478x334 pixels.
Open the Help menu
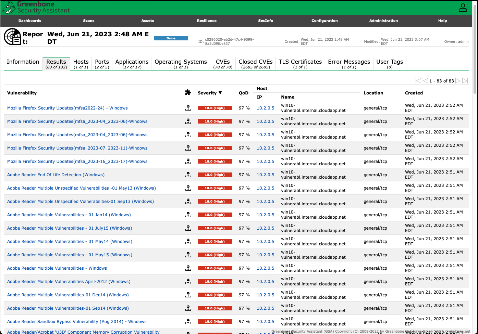pyautogui.click(x=442, y=21)
